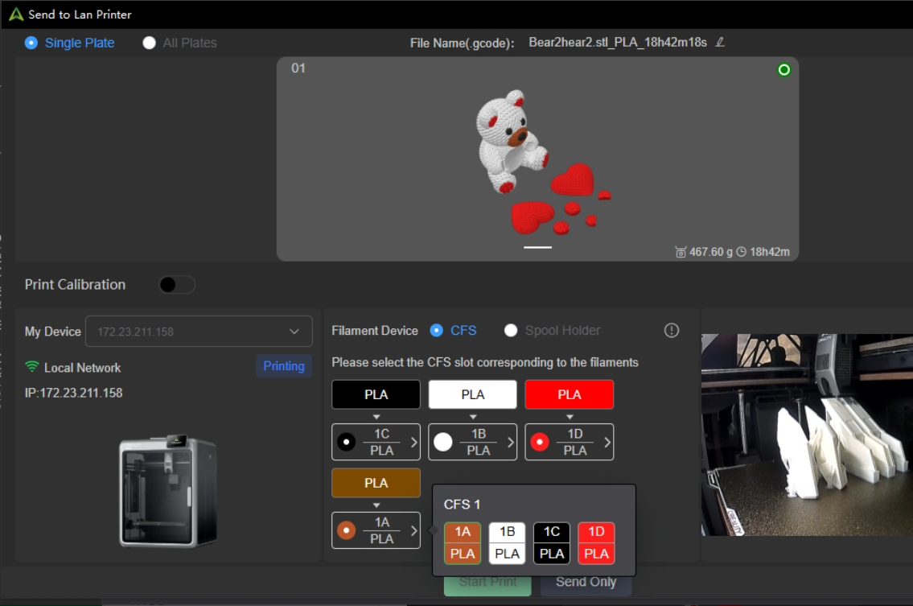Click the brown PLA filament color swatch
The width and height of the screenshot is (913, 606).
point(376,483)
